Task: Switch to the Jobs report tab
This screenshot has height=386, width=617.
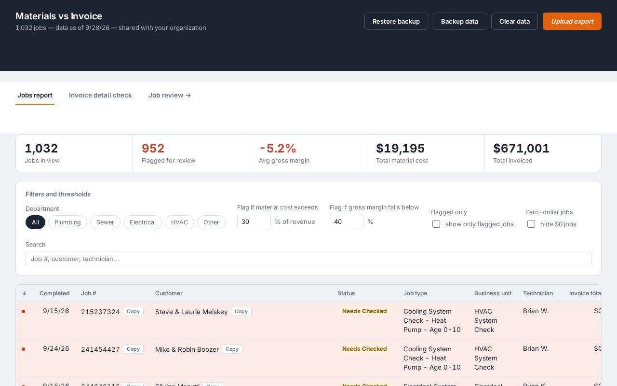Action: click(35, 95)
